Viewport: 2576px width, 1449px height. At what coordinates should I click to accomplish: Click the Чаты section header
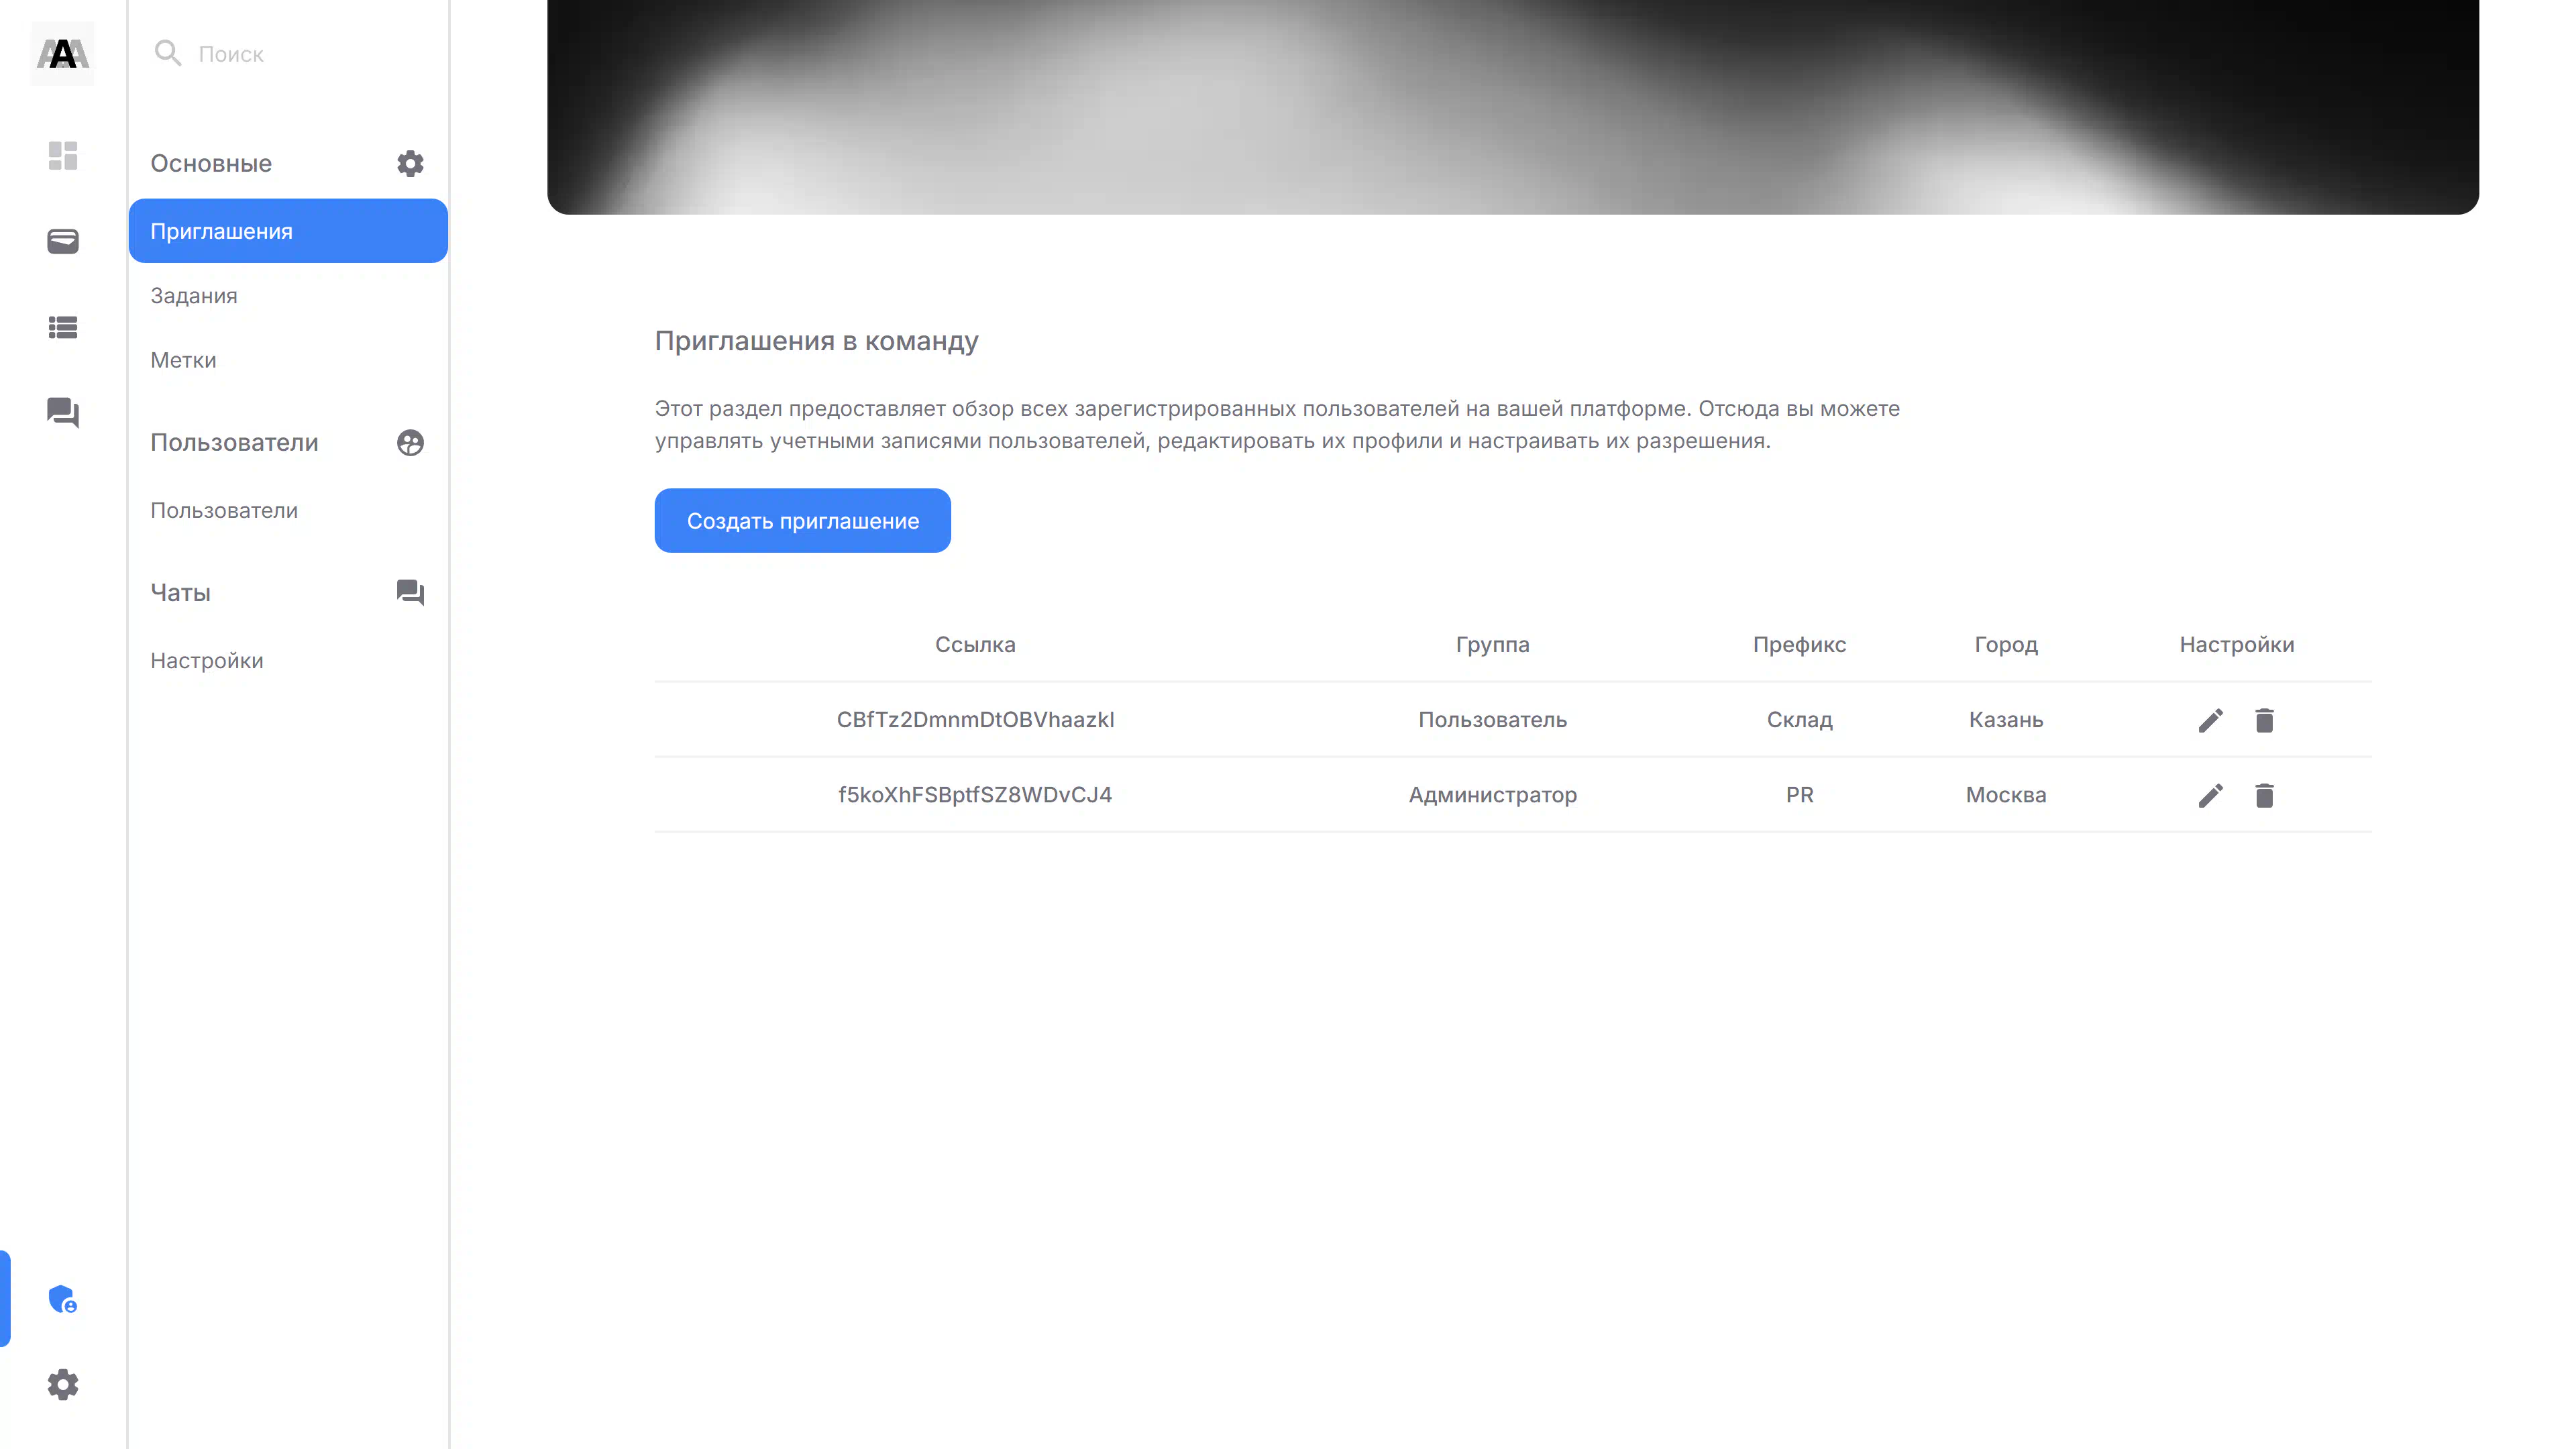tap(180, 592)
